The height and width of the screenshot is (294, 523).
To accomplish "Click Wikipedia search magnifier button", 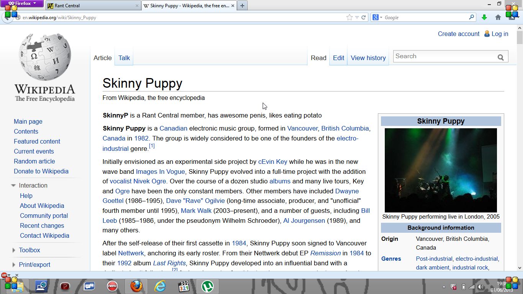I will [x=500, y=57].
